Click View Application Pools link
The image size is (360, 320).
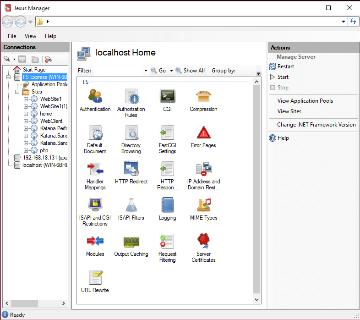[x=305, y=101]
